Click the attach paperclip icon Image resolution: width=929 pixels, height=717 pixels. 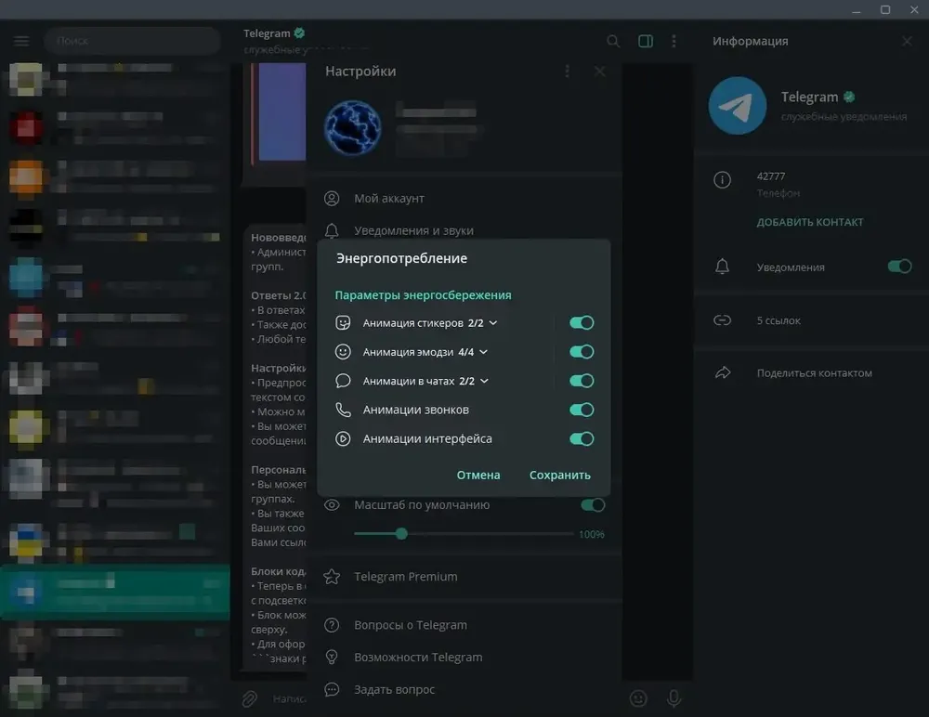tap(249, 698)
